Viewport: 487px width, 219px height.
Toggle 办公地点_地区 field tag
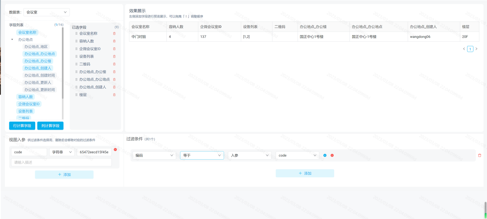click(36, 47)
